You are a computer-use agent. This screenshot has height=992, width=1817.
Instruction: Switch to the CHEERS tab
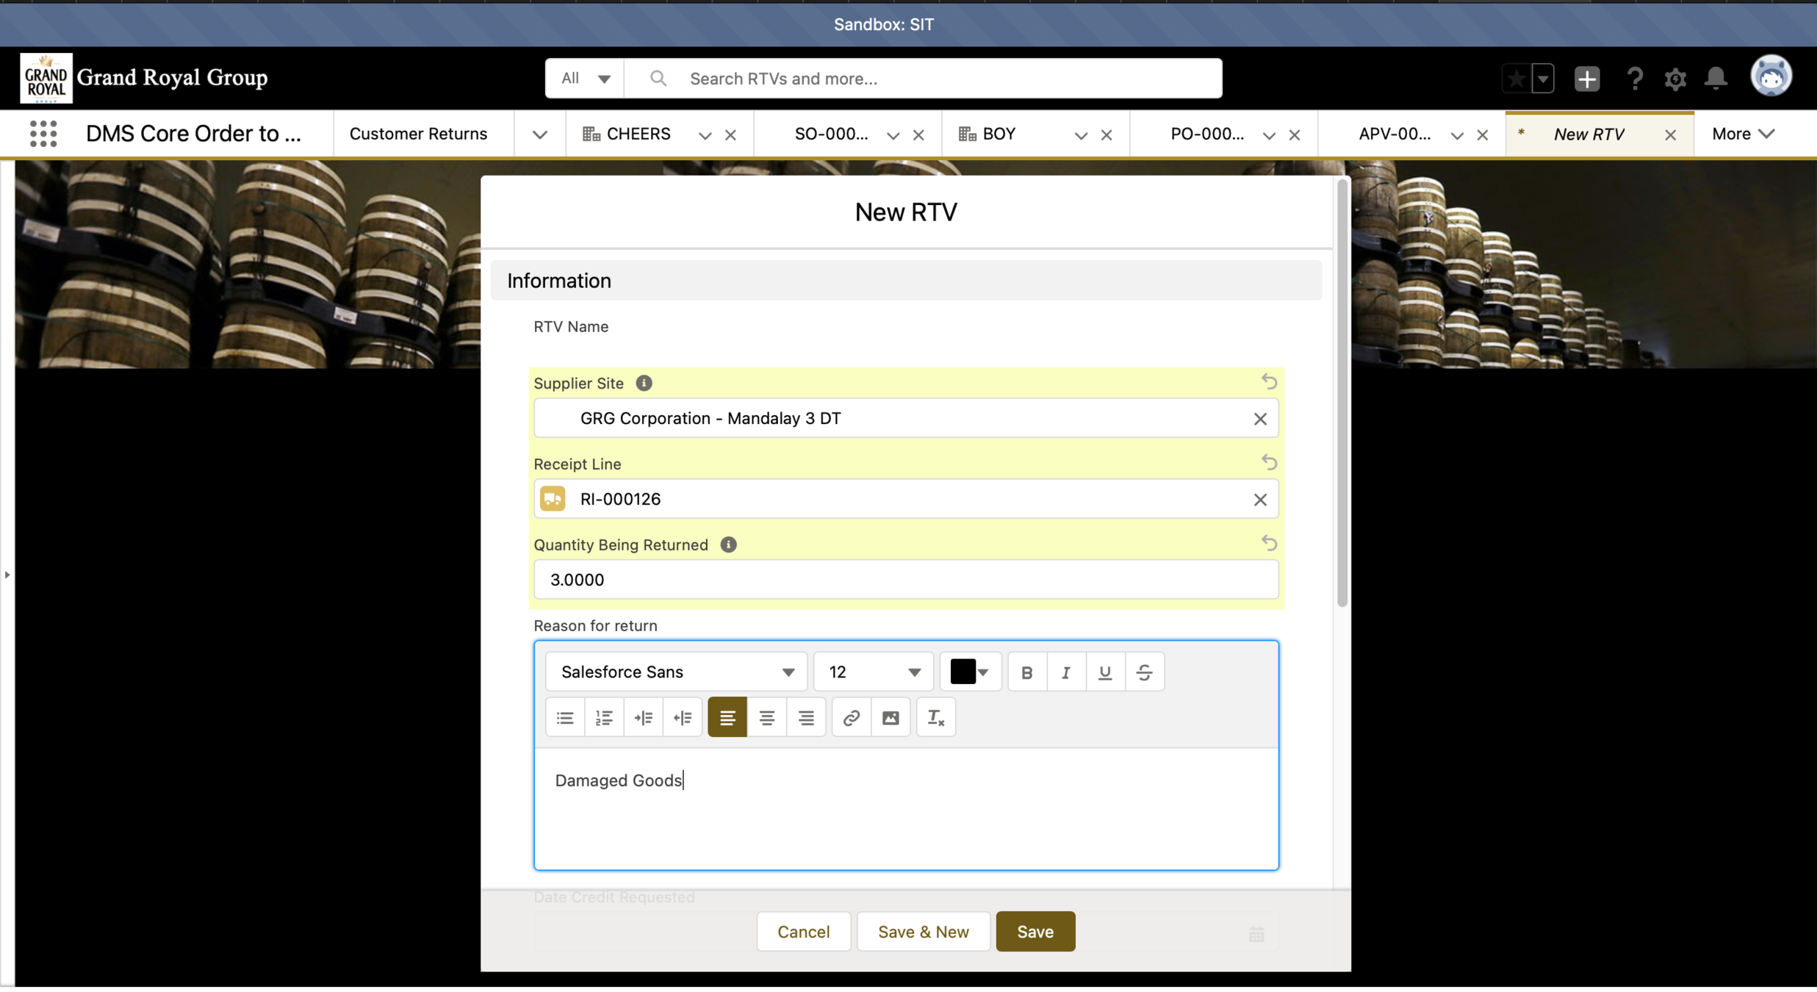[637, 134]
